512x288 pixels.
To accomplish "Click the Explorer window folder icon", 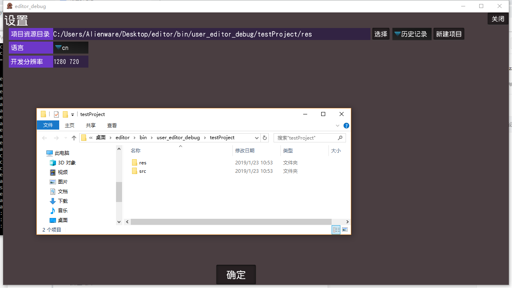I will tap(43, 114).
